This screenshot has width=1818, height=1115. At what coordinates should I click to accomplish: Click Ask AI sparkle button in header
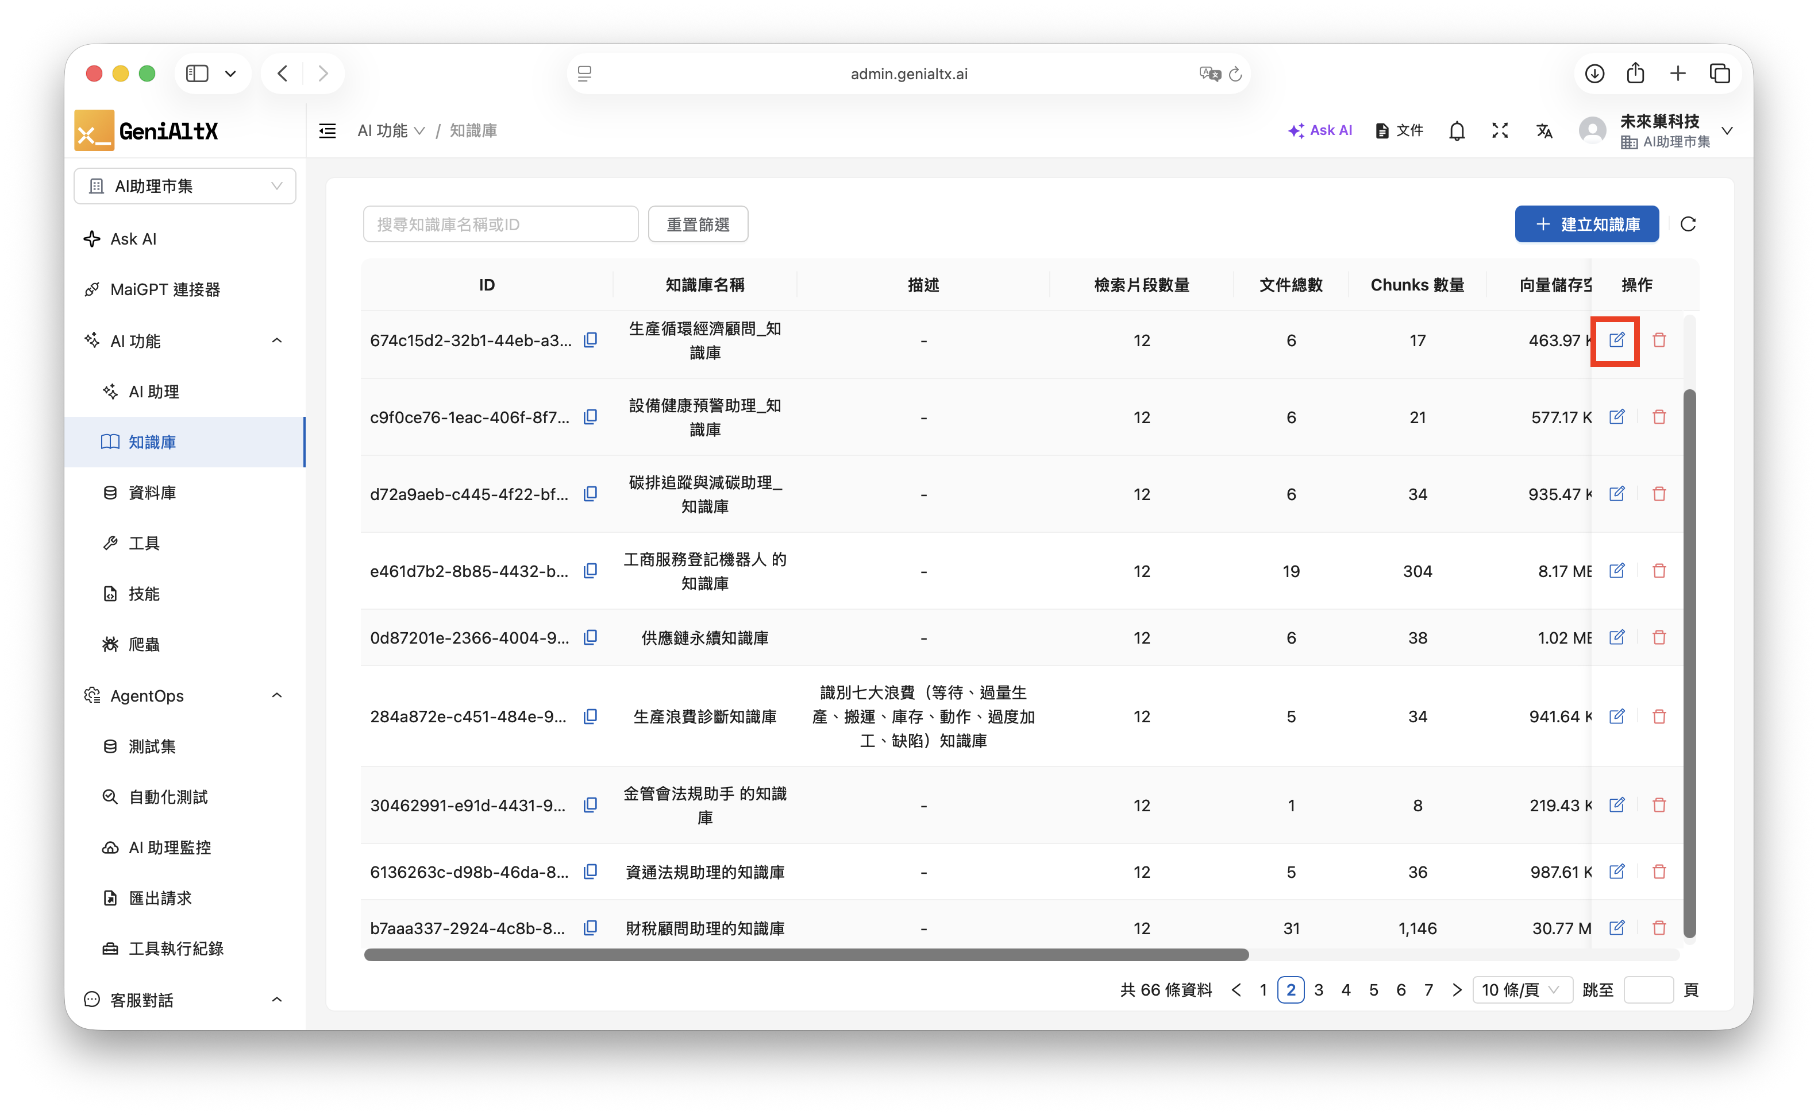1320,130
